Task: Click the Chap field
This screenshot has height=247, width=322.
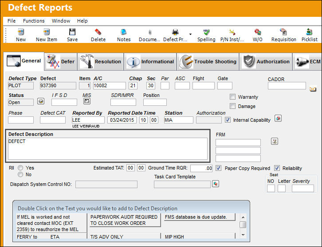Action: pos(133,86)
